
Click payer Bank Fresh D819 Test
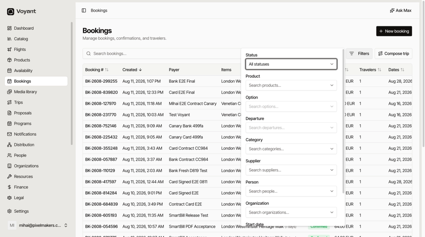[188, 171]
